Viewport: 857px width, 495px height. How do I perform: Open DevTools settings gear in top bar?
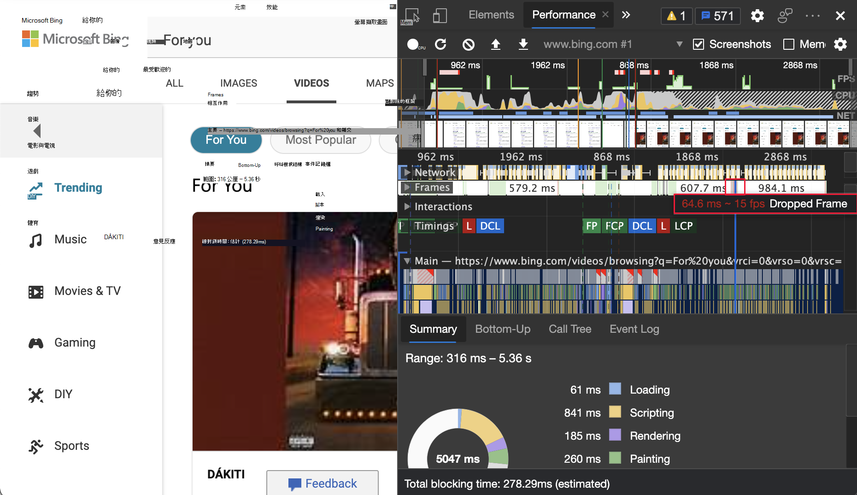[x=757, y=16]
